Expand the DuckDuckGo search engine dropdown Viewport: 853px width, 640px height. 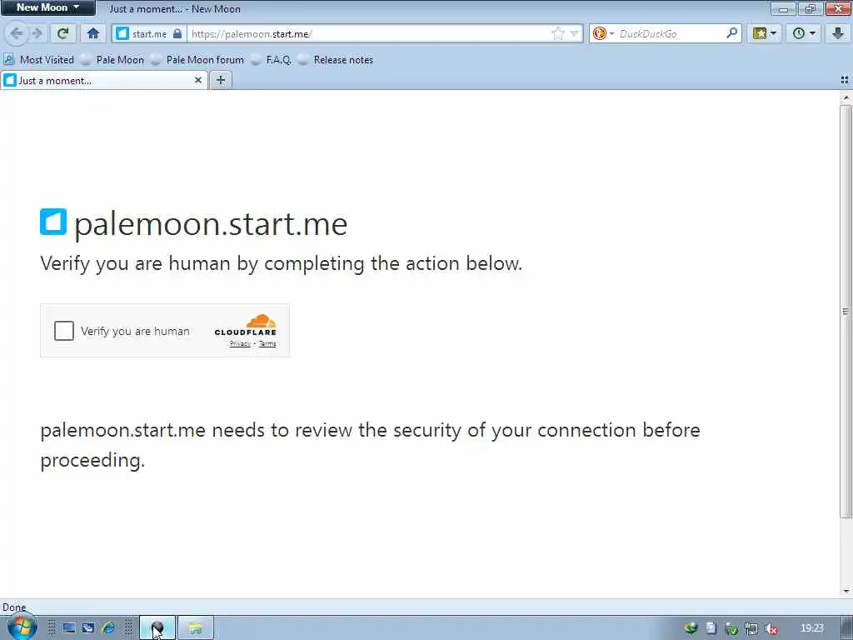603,33
